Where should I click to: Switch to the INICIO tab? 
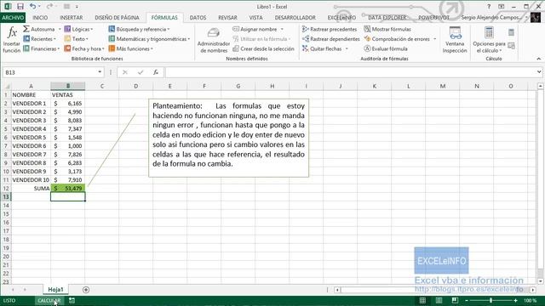tap(40, 17)
